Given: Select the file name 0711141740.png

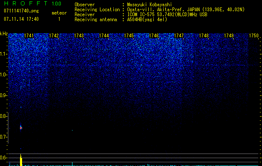Looking at the screenshot, I should click(21, 11).
